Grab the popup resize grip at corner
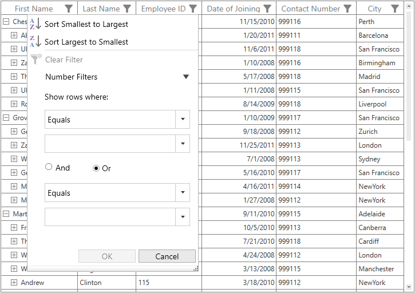 click(196, 269)
